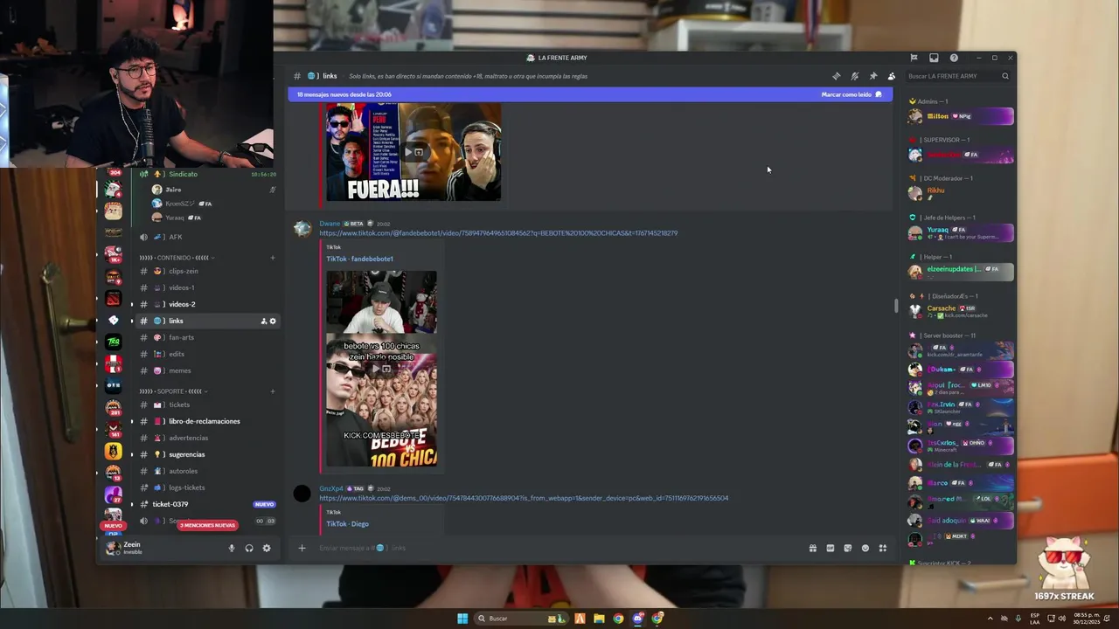Click the TikTok · fandebebote1 embed title
Image resolution: width=1119 pixels, height=629 pixels.
(x=359, y=259)
